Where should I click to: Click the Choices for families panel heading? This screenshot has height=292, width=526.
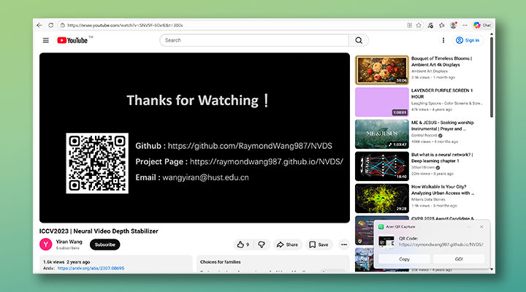pos(221,262)
